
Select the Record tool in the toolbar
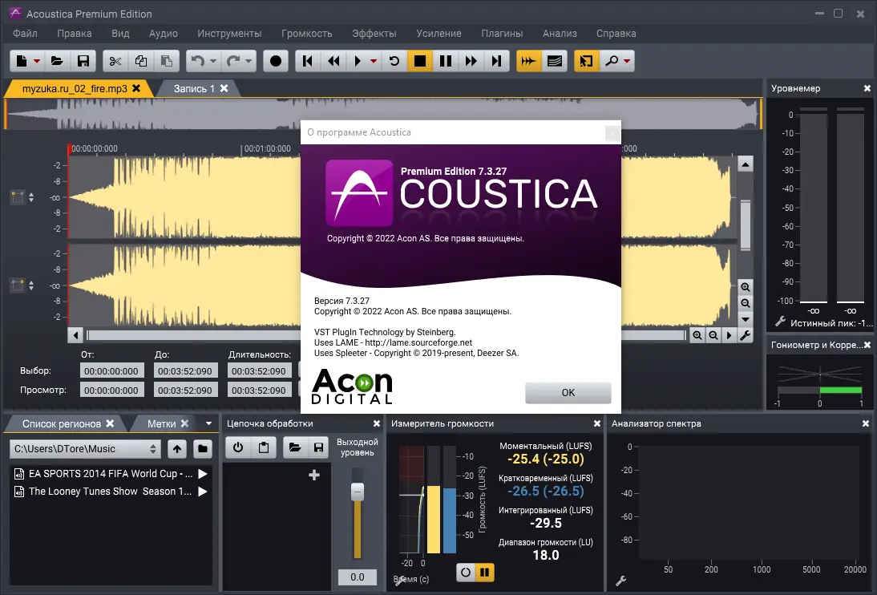(275, 61)
